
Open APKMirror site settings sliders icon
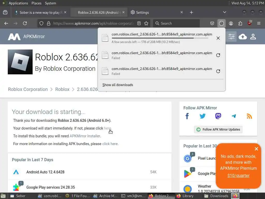[231, 37]
